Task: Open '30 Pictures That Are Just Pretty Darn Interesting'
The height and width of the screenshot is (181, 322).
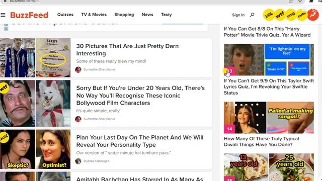Action: pos(127,50)
